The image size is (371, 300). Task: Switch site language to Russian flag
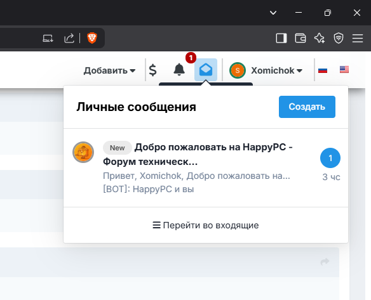pyautogui.click(x=323, y=70)
